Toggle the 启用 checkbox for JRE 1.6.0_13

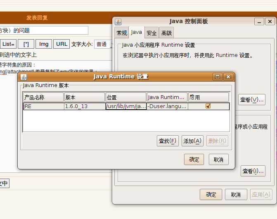point(208,106)
